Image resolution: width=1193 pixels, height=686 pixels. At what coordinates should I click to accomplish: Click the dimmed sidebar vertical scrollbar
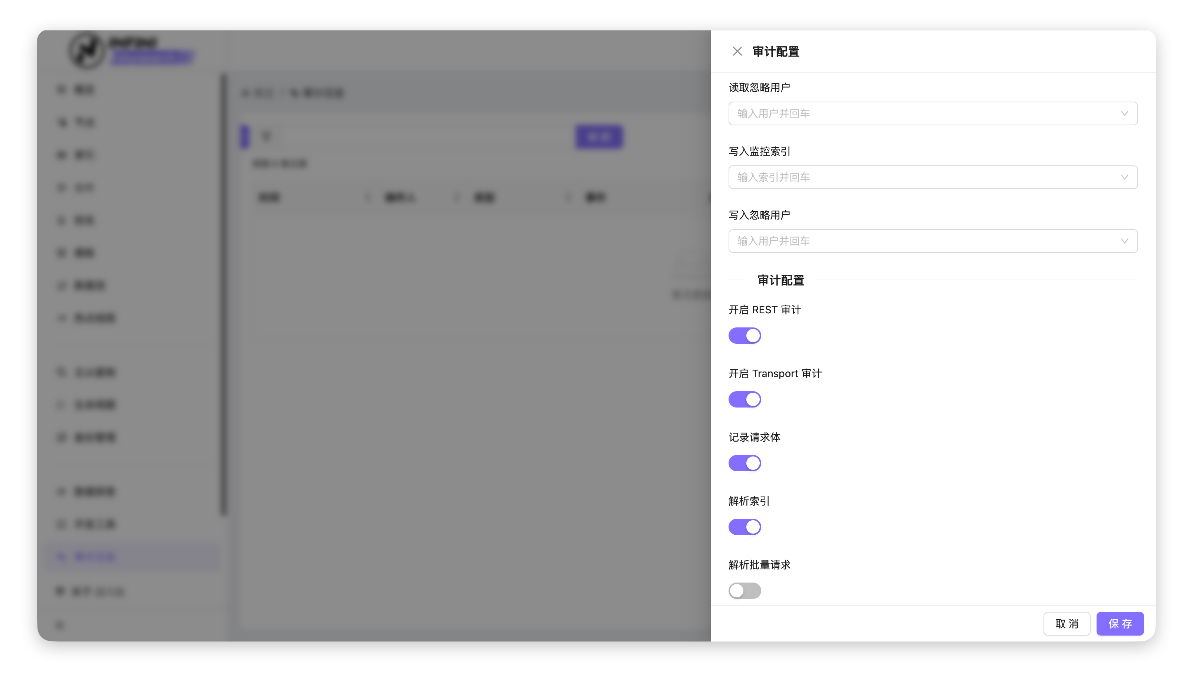tap(224, 294)
